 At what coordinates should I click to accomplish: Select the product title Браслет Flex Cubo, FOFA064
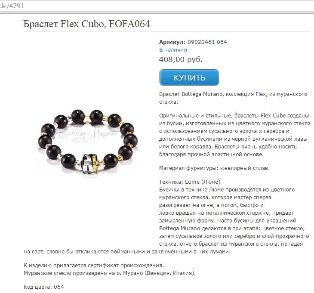(86, 24)
